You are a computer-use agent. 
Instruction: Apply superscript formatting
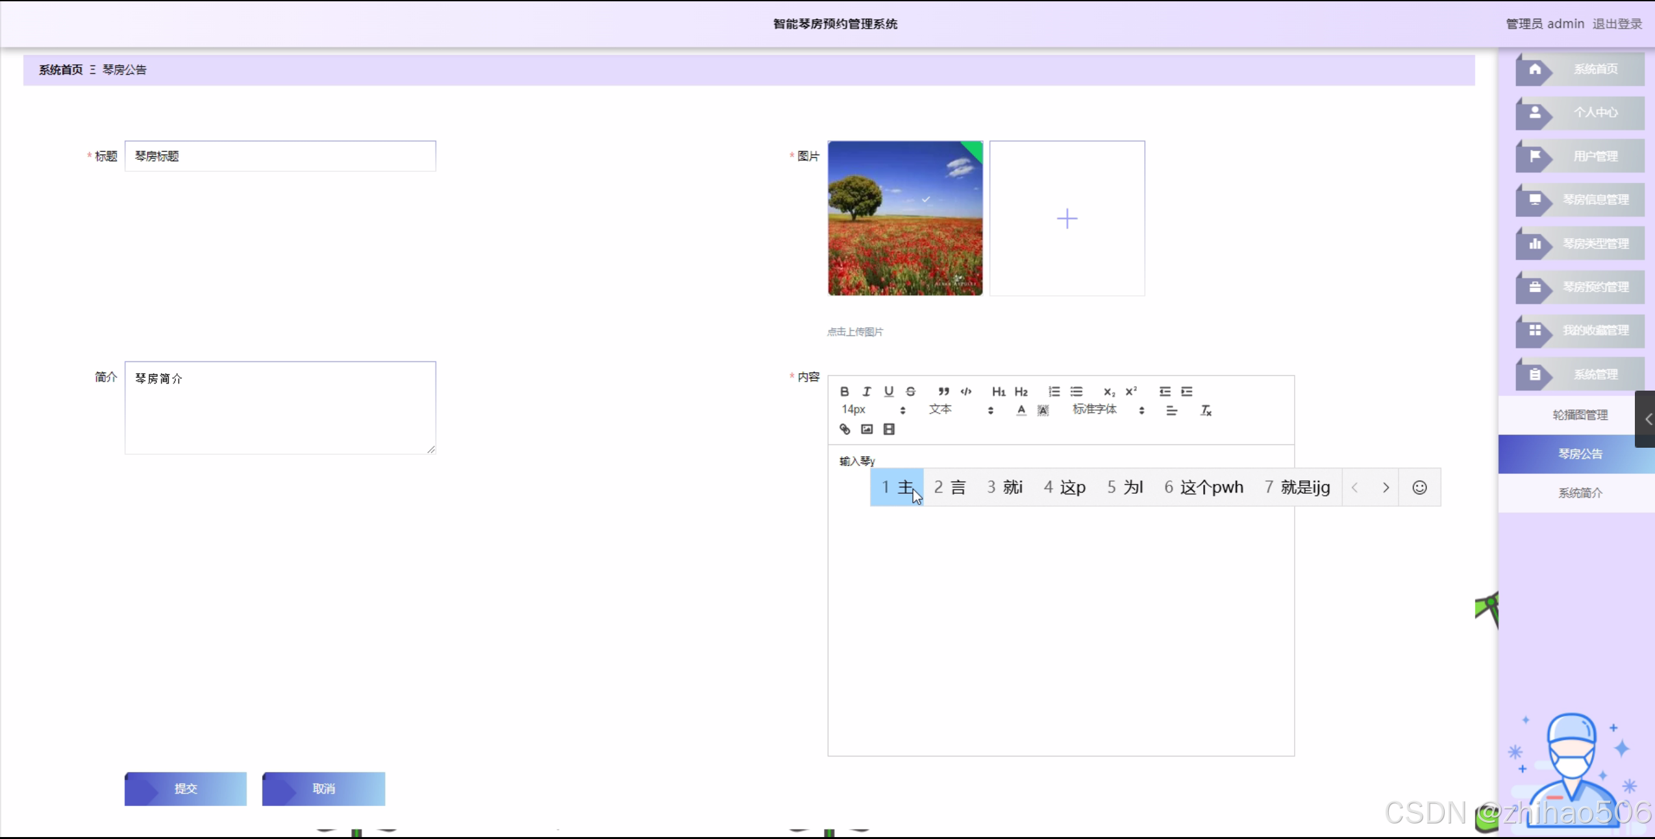click(x=1131, y=391)
